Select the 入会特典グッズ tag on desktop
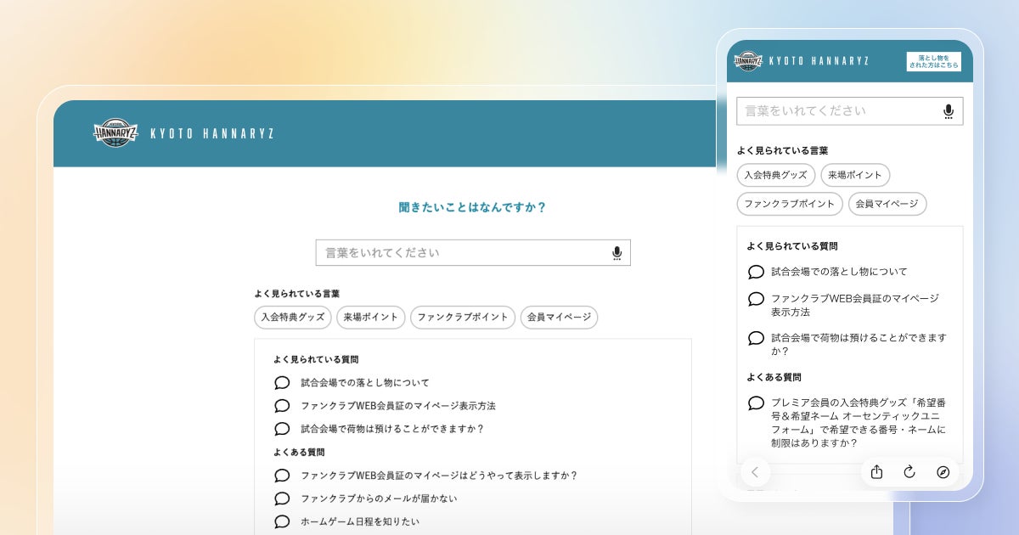The image size is (1019, 535). 293,318
